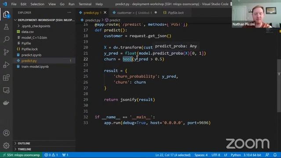Open the View menu
Viewport: 281px width, 158px height.
tap(52, 4)
